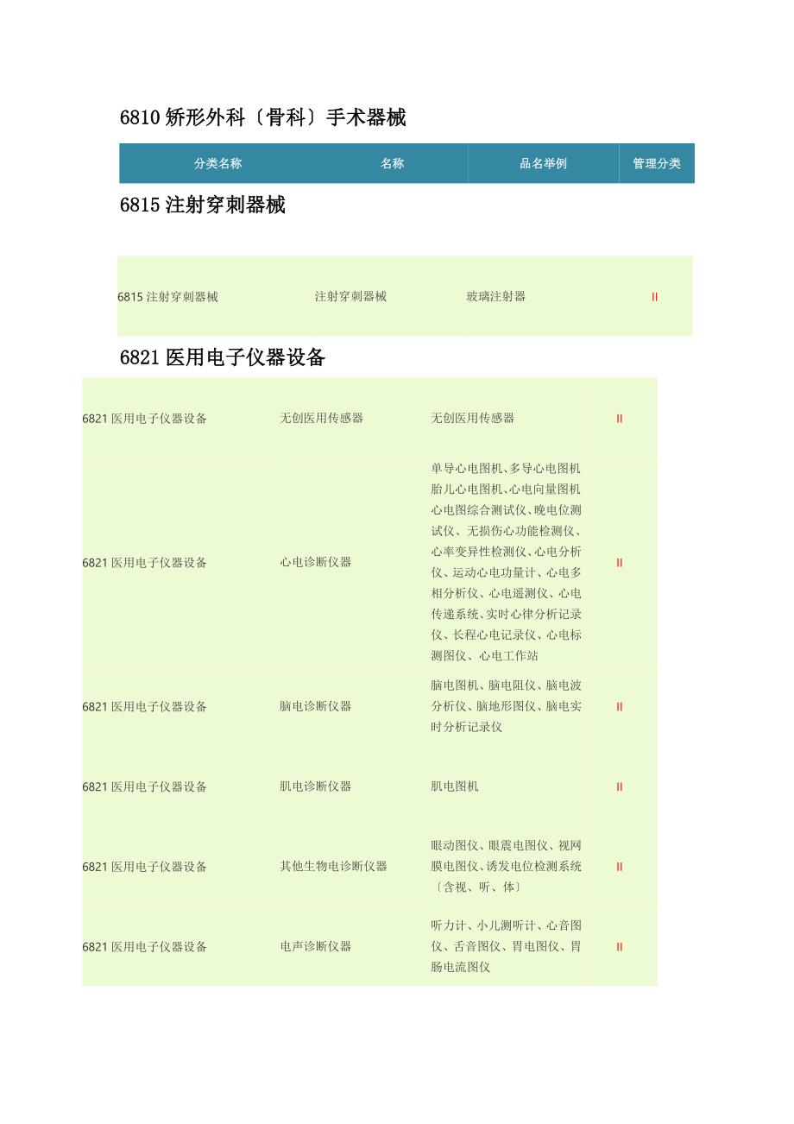Select the 其他生物电诊断仪器 name cell

333,866
